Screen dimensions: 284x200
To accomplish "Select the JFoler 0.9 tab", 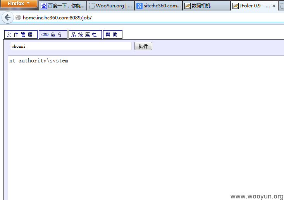I will (x=254, y=6).
